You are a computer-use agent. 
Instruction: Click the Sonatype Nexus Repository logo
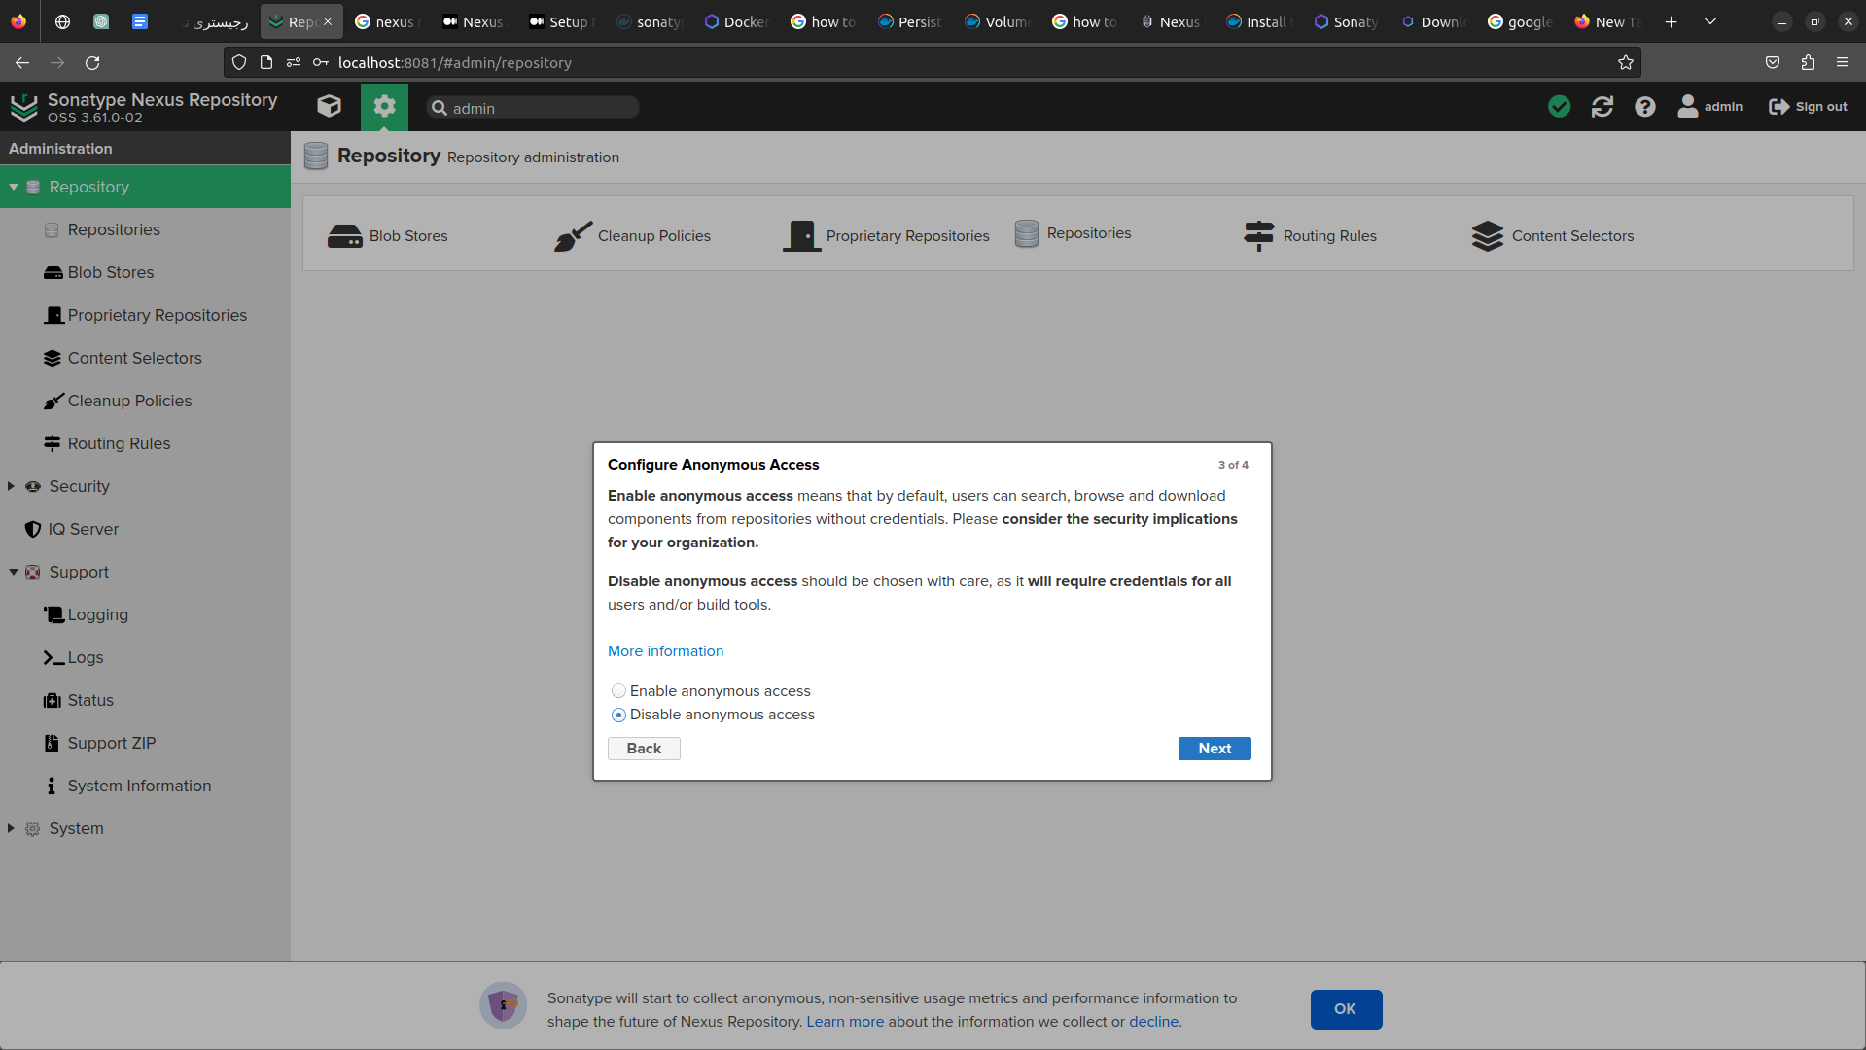click(23, 107)
